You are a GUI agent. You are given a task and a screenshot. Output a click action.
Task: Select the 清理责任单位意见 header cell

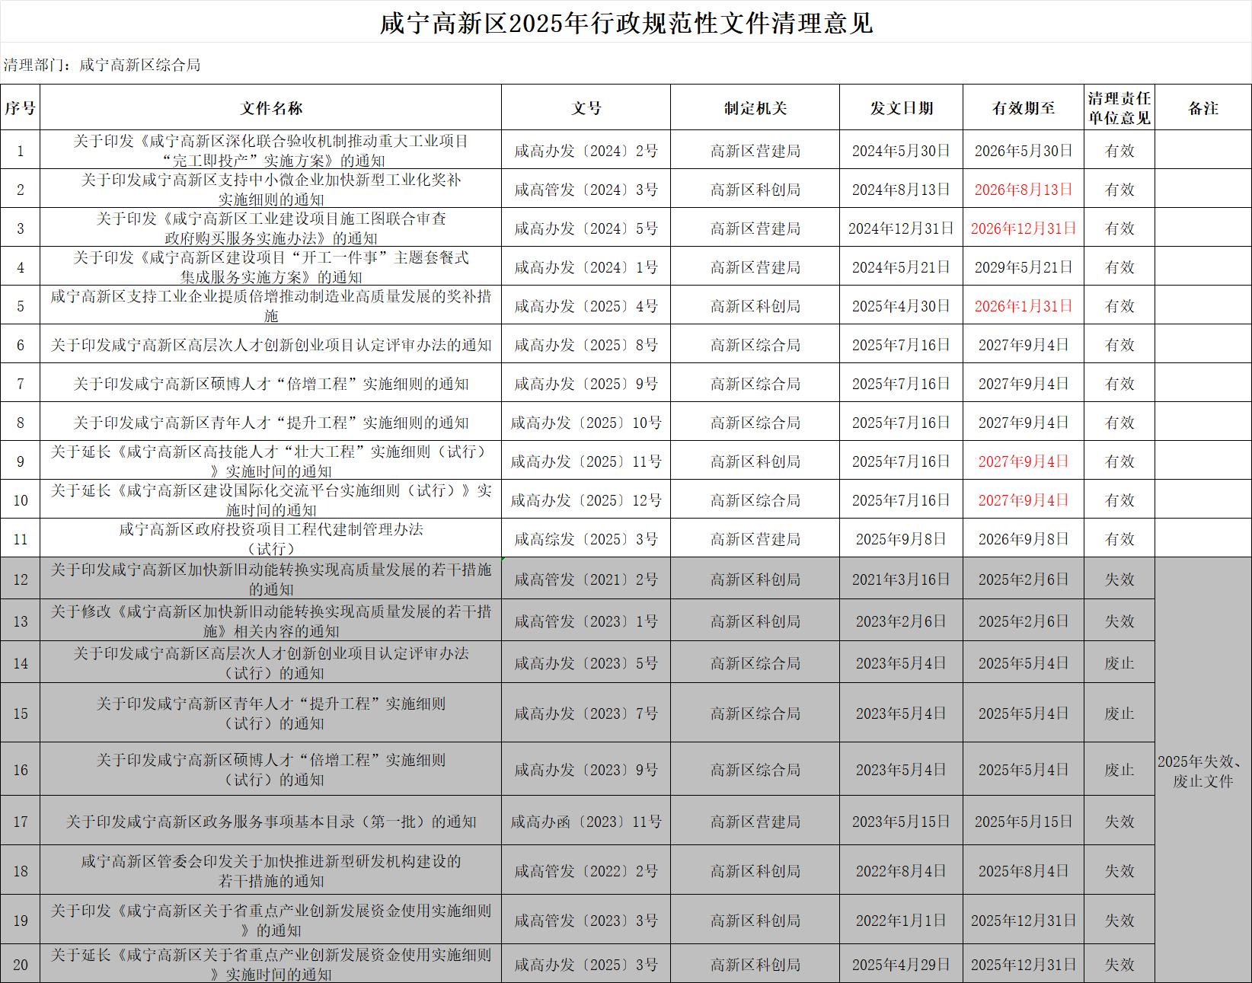(x=1119, y=108)
